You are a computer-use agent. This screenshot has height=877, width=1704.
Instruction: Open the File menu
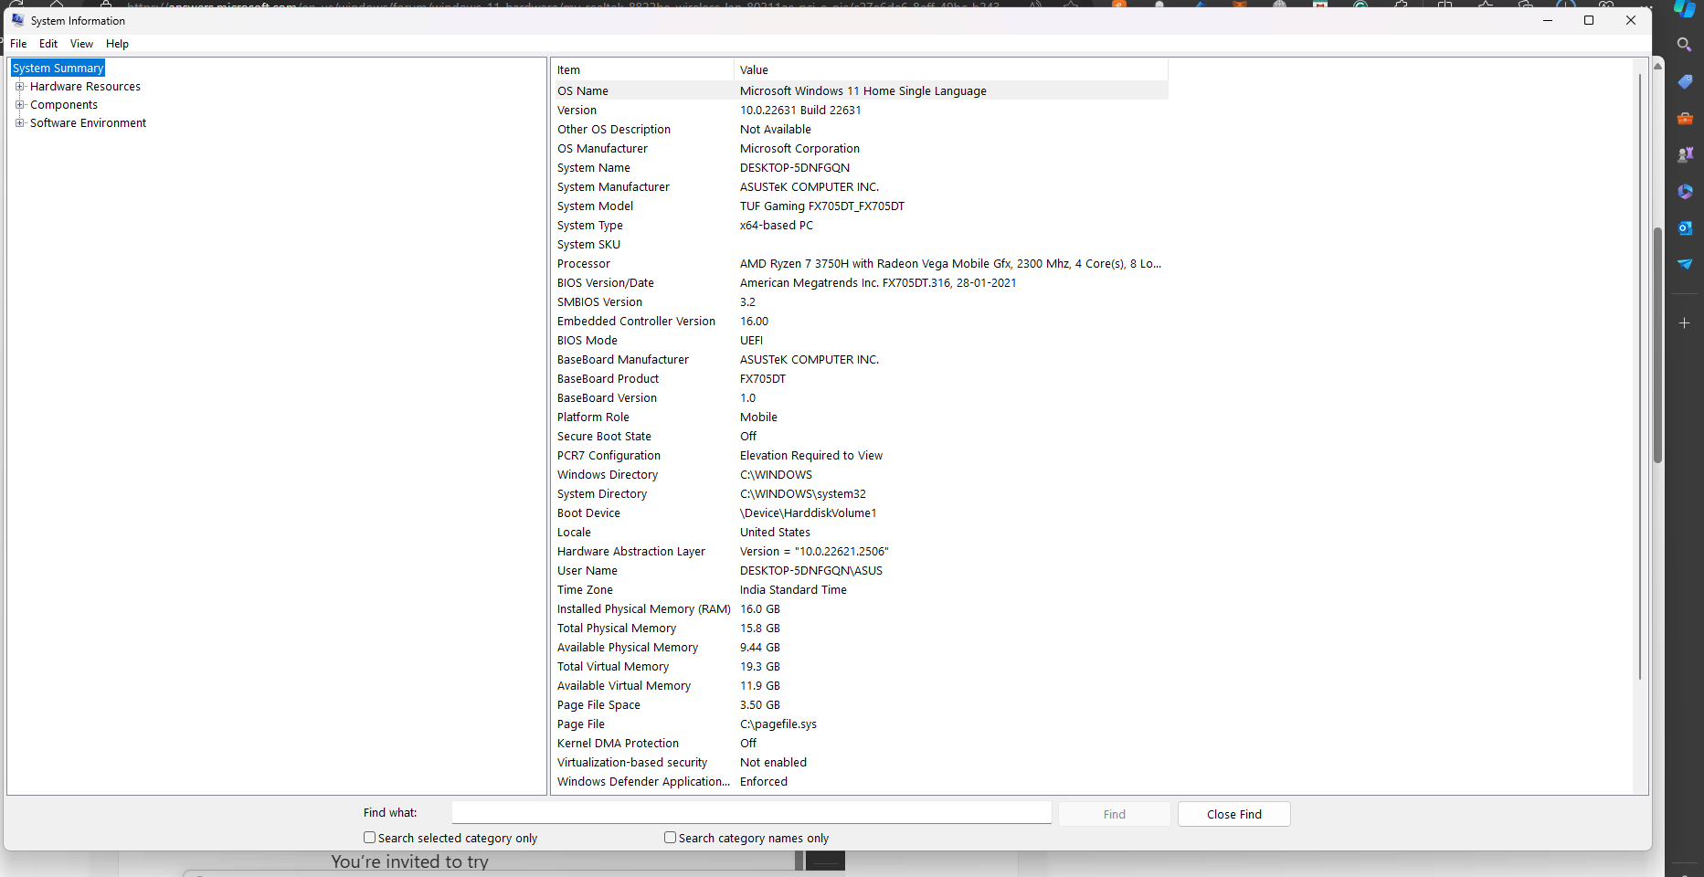(17, 43)
